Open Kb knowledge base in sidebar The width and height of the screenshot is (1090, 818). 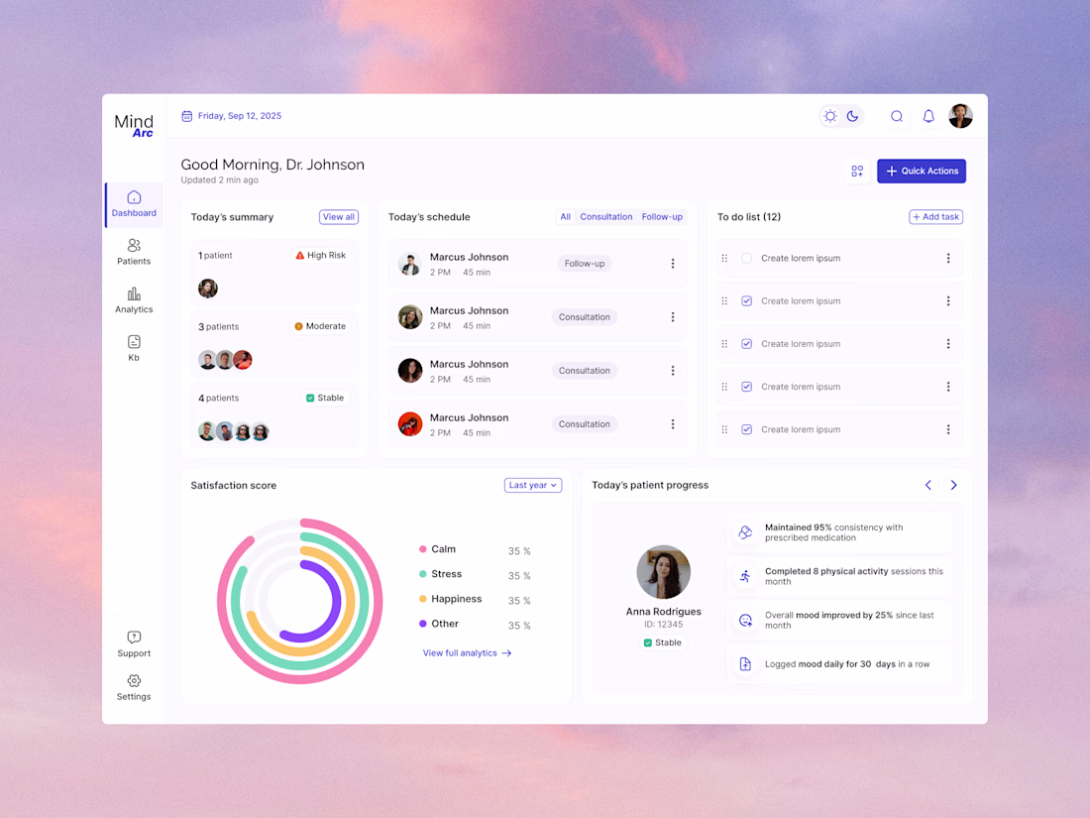(x=134, y=348)
